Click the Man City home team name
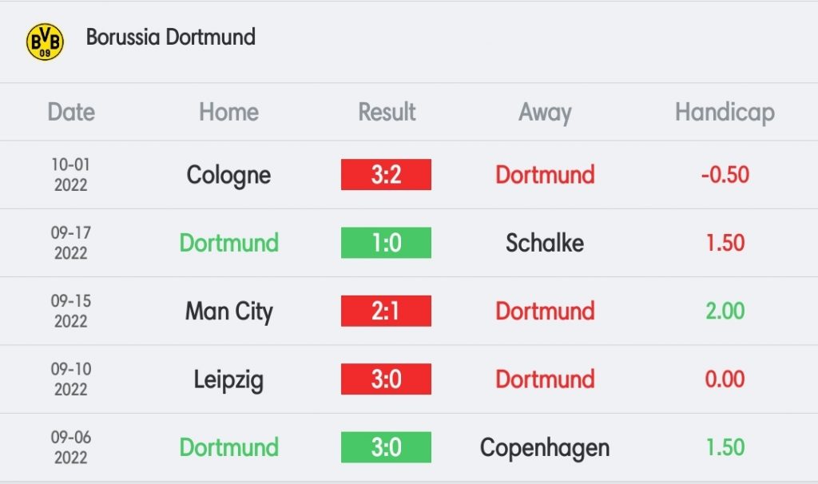Screen dimensions: 818x484 pyautogui.click(x=229, y=312)
